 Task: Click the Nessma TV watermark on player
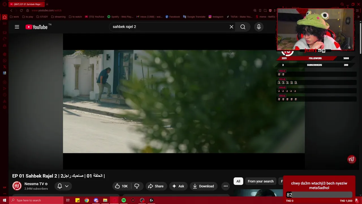point(352,159)
